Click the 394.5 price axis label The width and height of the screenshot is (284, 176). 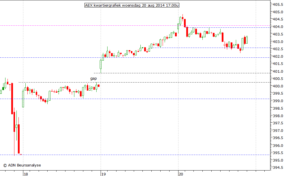click(x=278, y=168)
